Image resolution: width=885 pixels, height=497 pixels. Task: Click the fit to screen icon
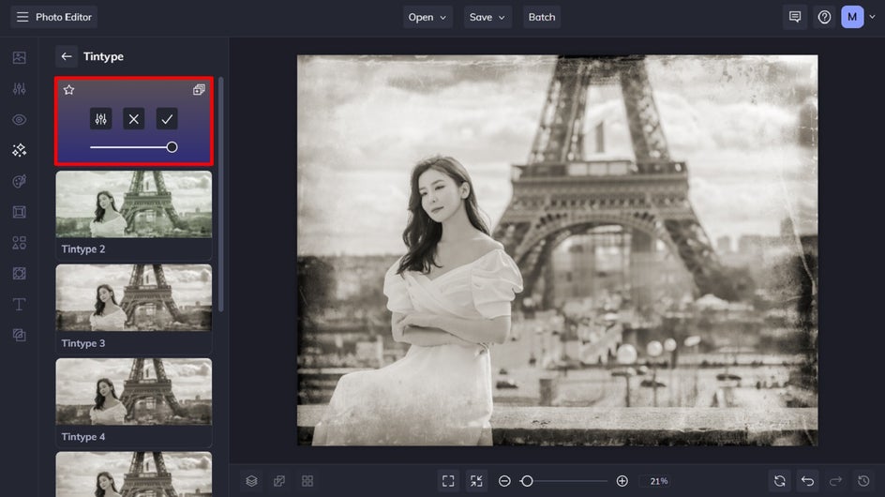448,481
